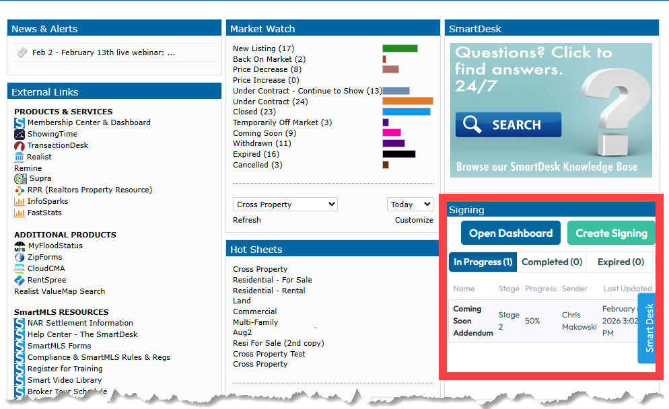
Task: Click the InfoSparks chart icon
Action: coord(20,201)
